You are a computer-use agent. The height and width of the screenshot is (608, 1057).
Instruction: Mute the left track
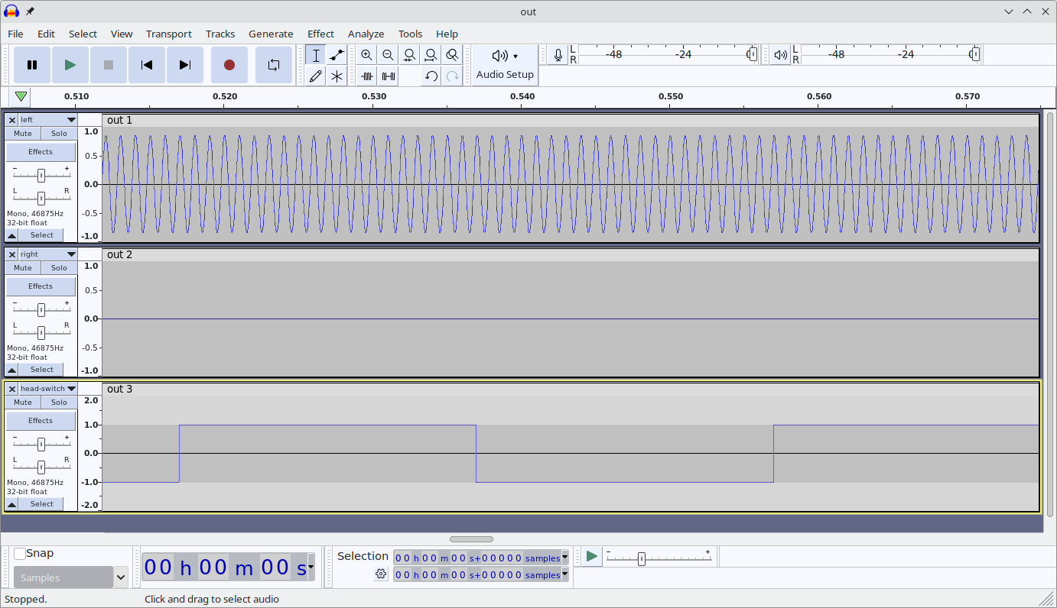click(23, 134)
